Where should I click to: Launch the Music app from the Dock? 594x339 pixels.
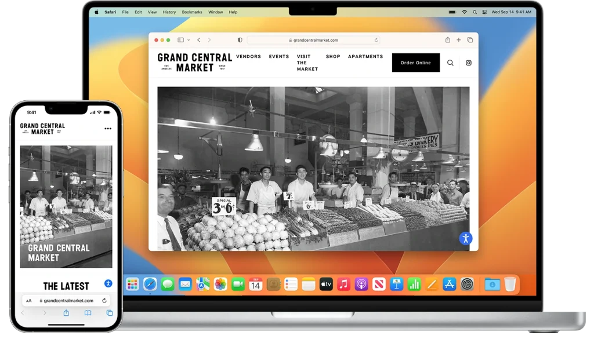click(343, 285)
